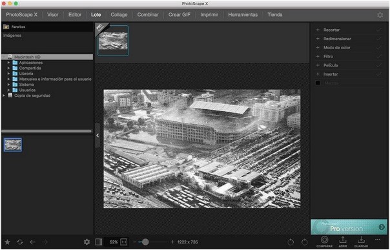Click the Pro version banner
The width and height of the screenshot is (390, 250).
tap(349, 227)
